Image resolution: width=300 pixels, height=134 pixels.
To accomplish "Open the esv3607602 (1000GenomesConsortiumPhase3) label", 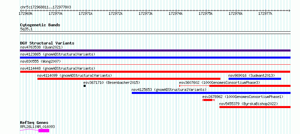I will 220,82.
